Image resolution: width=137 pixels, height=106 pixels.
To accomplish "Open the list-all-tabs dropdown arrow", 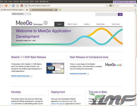I will coord(135,10).
